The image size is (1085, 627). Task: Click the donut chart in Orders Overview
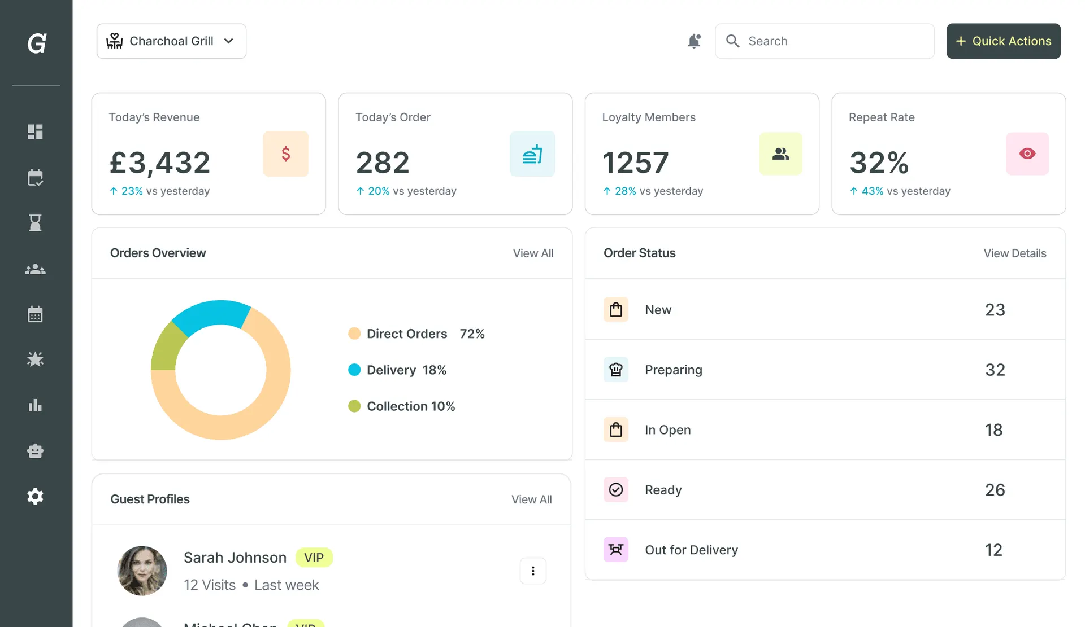click(221, 370)
